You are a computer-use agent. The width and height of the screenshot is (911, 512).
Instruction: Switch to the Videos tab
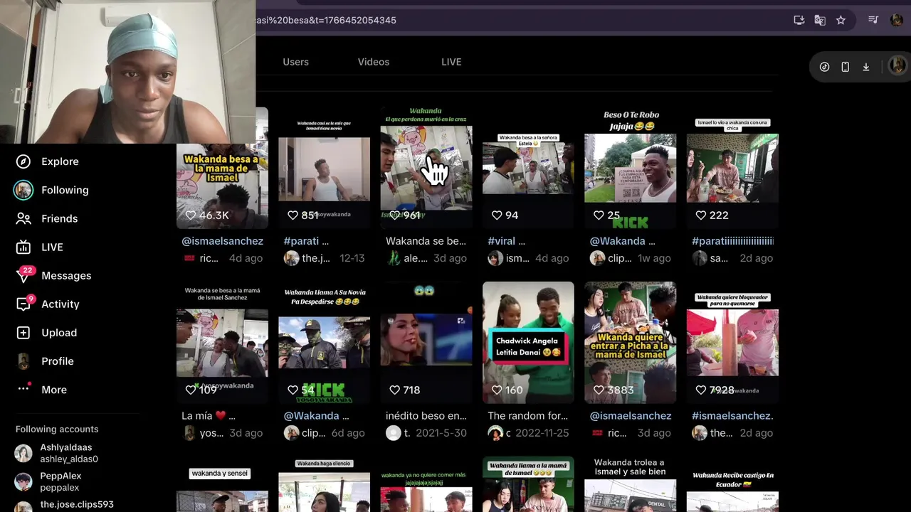click(374, 62)
